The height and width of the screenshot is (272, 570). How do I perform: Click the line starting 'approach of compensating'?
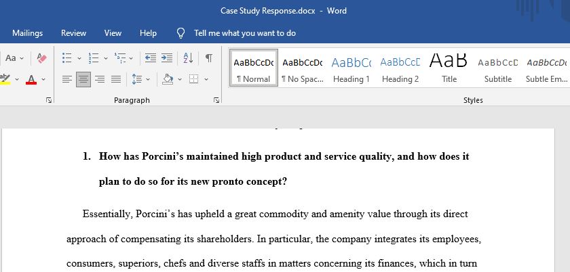pyautogui.click(x=274, y=240)
